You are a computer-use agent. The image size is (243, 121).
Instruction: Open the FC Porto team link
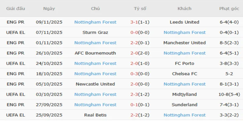[184, 64]
